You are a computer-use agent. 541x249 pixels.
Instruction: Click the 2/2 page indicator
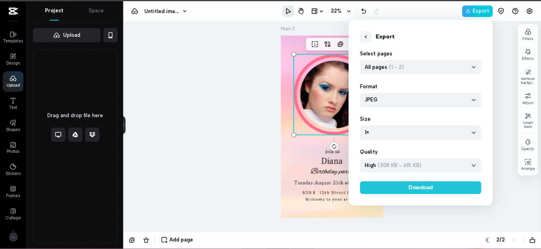point(500,240)
